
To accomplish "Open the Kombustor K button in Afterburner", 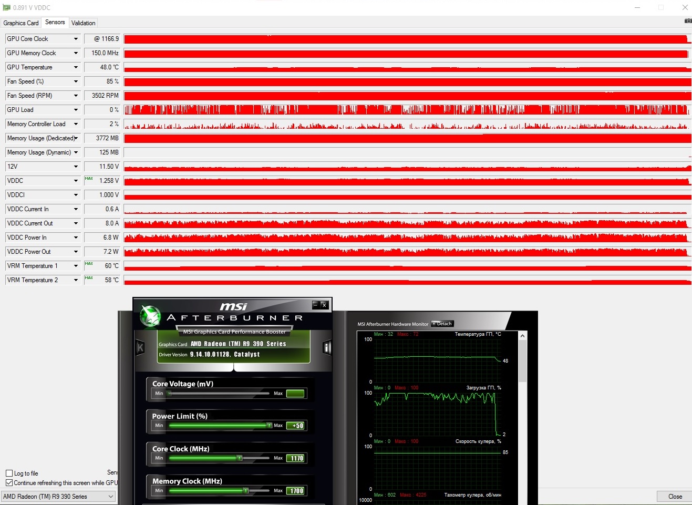I will tap(140, 347).
